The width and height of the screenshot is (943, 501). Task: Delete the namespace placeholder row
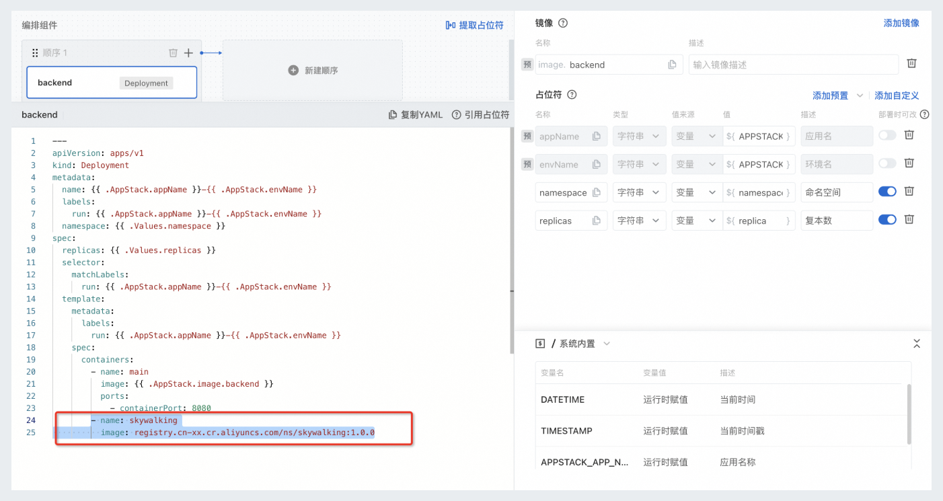pyautogui.click(x=909, y=191)
